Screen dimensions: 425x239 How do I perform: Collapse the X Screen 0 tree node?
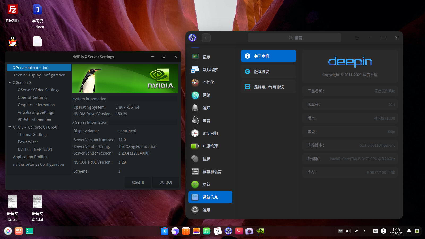[x=10, y=83]
